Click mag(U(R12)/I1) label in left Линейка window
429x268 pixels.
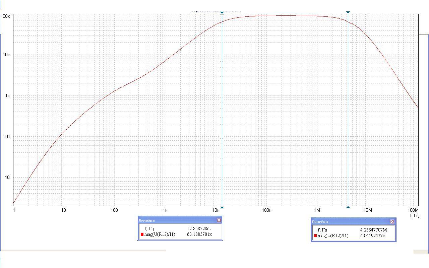point(160,234)
